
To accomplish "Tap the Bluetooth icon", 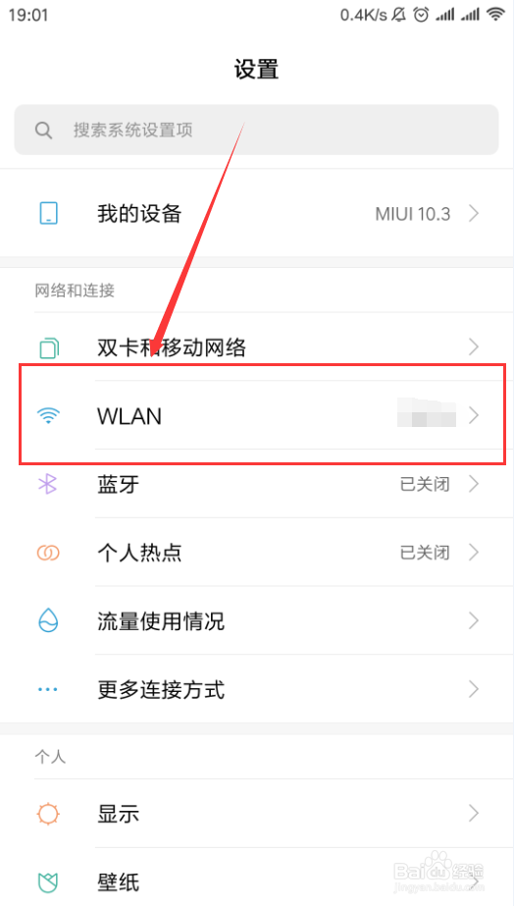I will click(48, 484).
